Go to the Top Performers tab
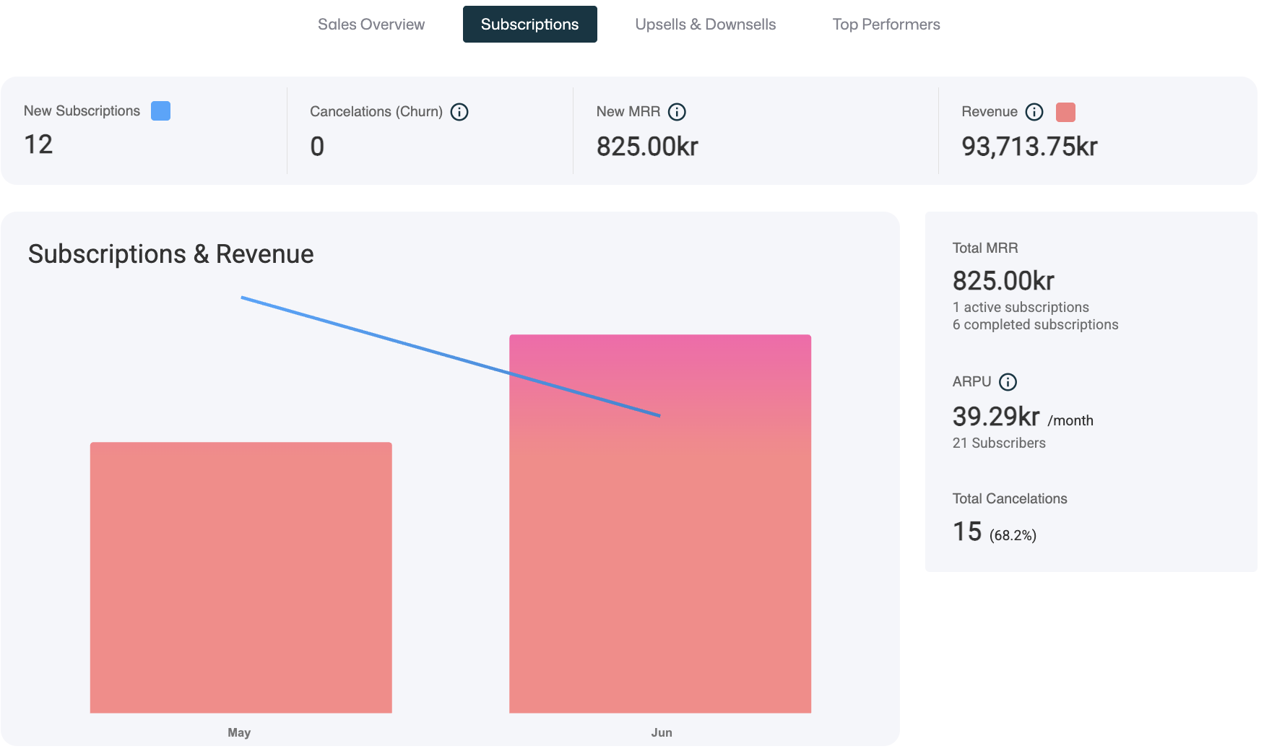The image size is (1264, 754). pyautogui.click(x=886, y=25)
